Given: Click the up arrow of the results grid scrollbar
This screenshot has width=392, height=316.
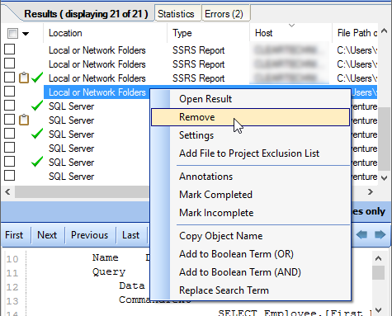Looking at the screenshot, I should tap(385, 31).
